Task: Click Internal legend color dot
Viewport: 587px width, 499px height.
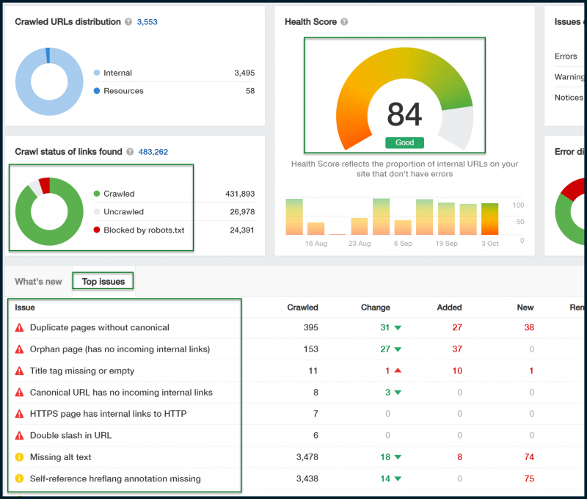Action: coord(97,73)
